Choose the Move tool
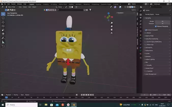Screen dimensions: 172x107 point(3,22)
